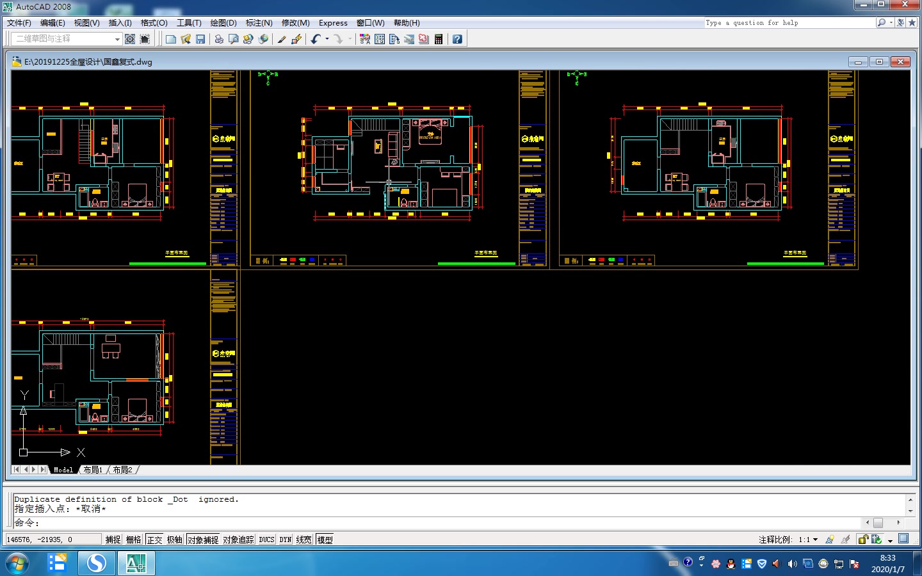Click the volume speaker tray icon
Viewport: 922px width, 576px height.
792,563
